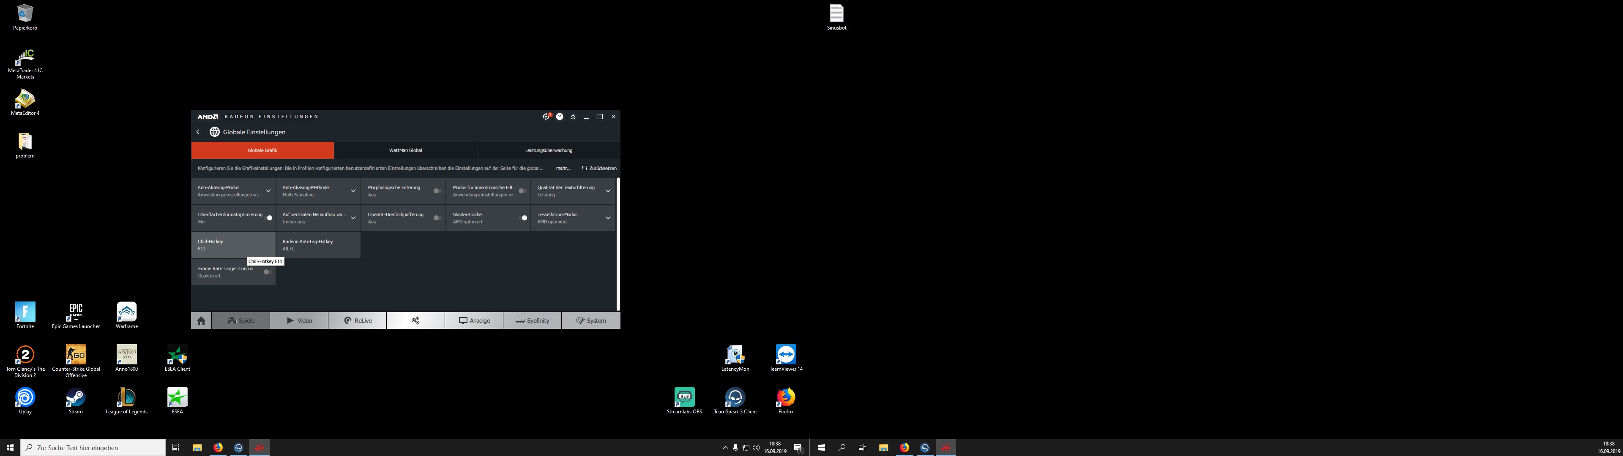Click the mehr... link
The image size is (1623, 456).
click(x=563, y=168)
